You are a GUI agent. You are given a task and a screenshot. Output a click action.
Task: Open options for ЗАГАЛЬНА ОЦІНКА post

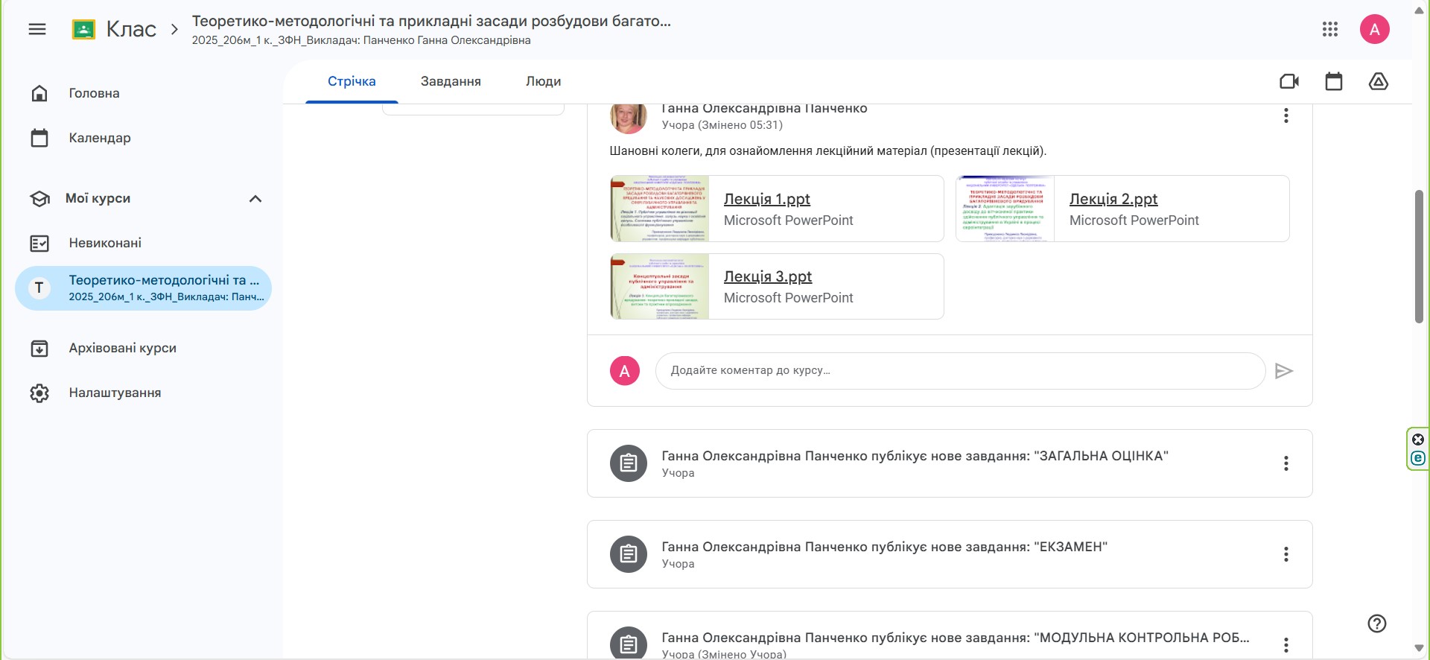(1286, 463)
